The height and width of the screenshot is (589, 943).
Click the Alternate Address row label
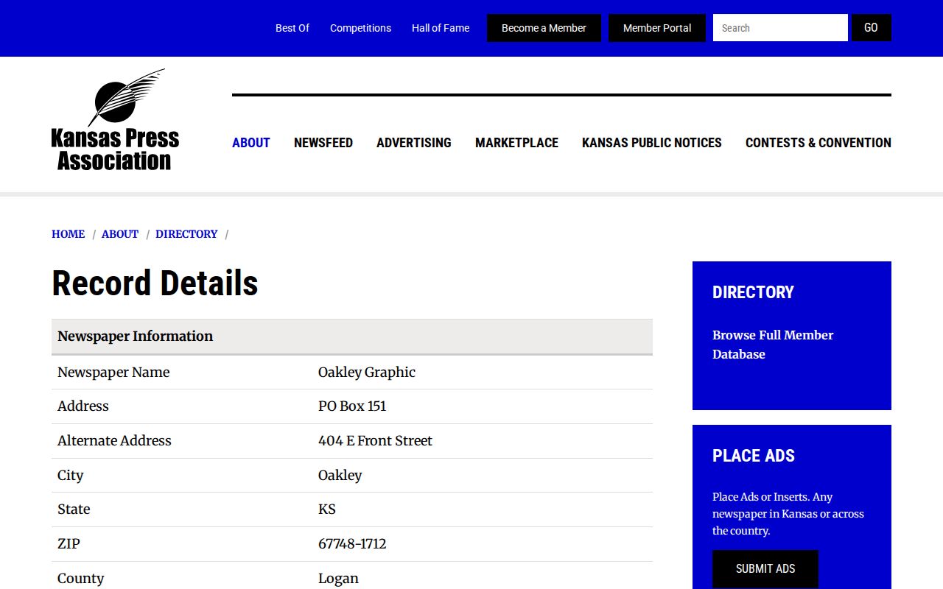pyautogui.click(x=114, y=441)
